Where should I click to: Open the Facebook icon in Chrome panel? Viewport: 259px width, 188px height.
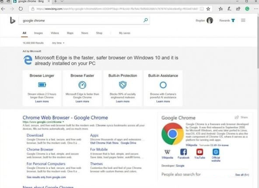(183, 152)
